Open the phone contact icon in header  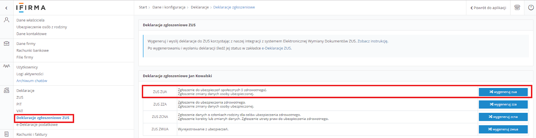click(x=517, y=7)
